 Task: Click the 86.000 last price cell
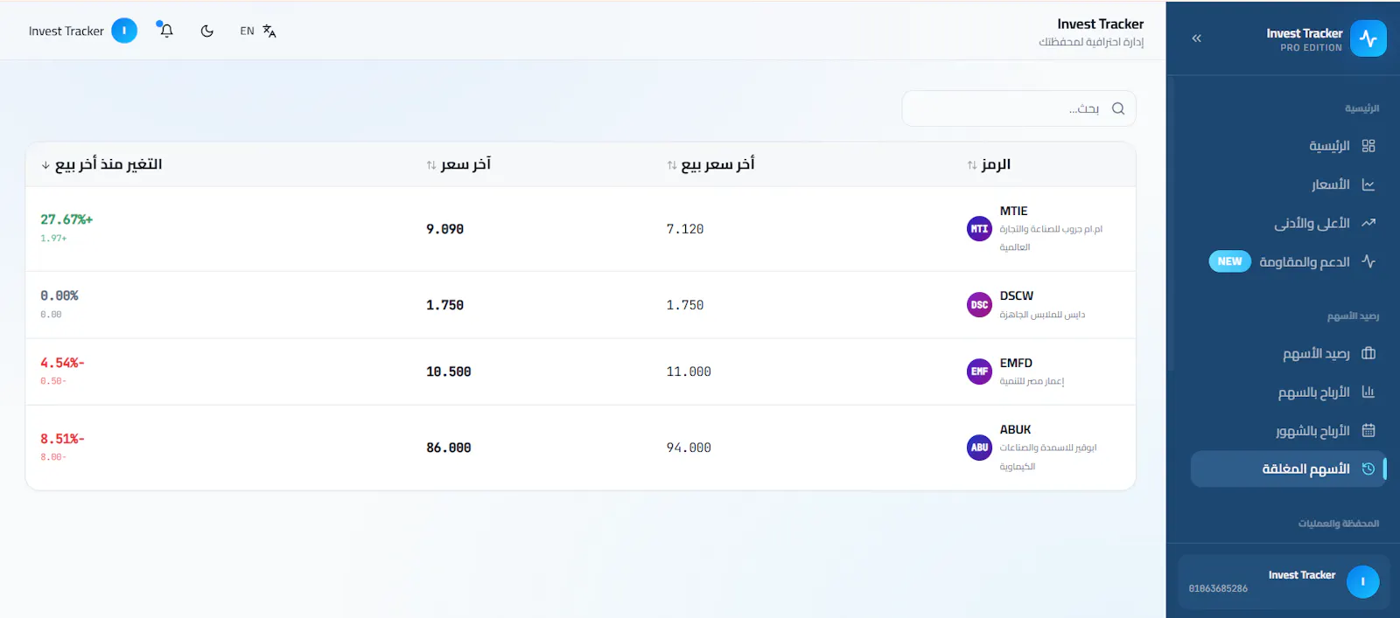click(x=448, y=448)
